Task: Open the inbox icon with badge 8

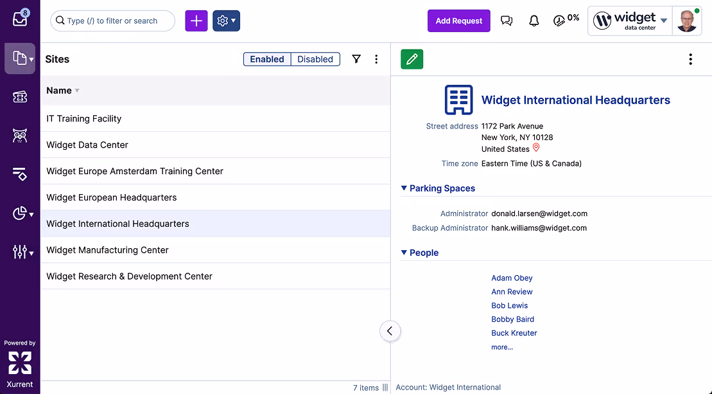Action: click(20, 18)
